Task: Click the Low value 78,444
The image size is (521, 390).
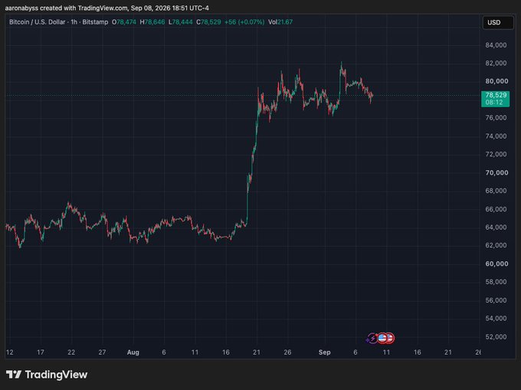Action: click(182, 22)
